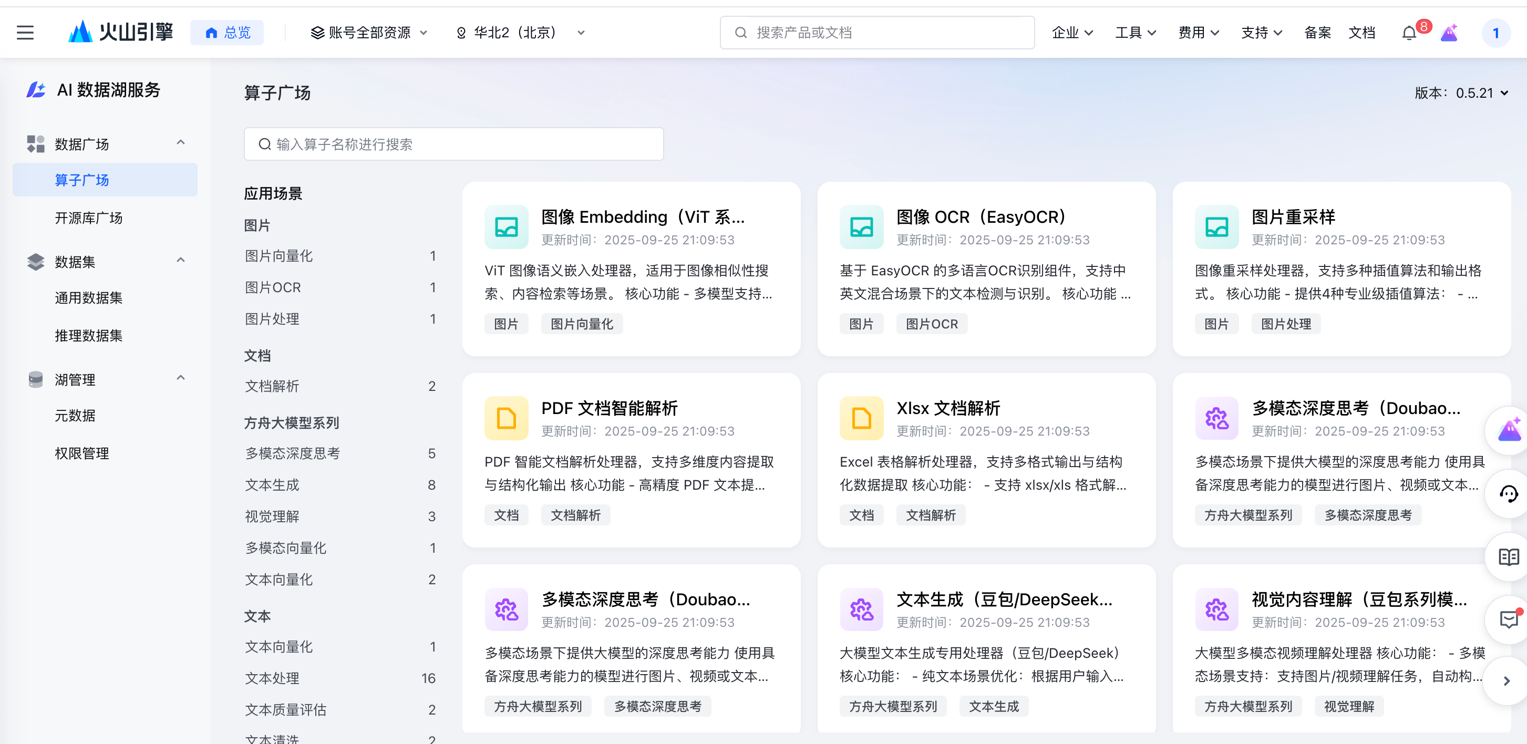Screen dimensions: 1527x744
Task: Collapse the 数据集 sidebar section
Action: 181,260
